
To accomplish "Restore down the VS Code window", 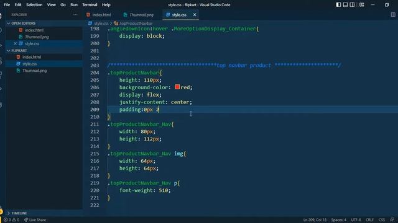I will [x=387, y=4].
